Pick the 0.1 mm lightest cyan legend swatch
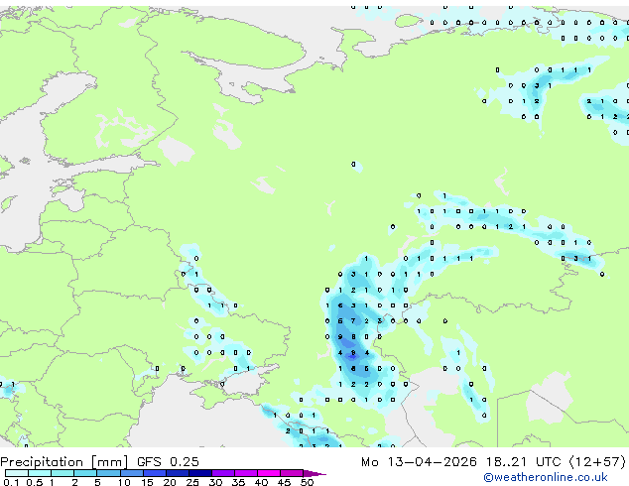Screen dimensions: 629x486 17,473
